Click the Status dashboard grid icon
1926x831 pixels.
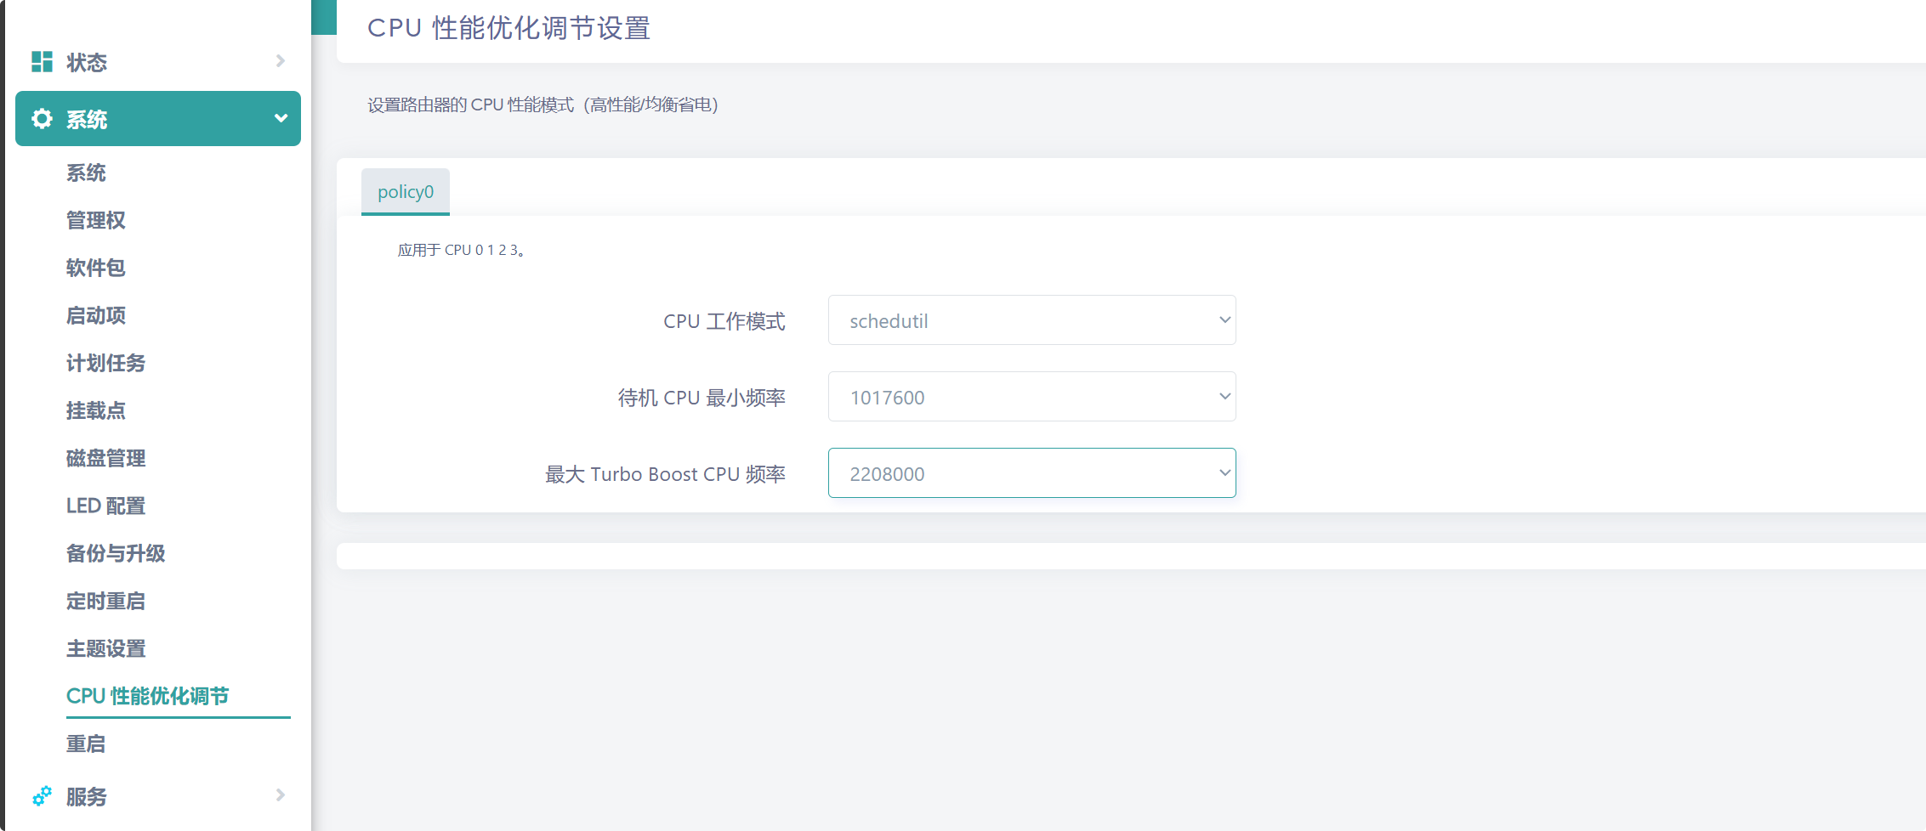click(x=42, y=62)
